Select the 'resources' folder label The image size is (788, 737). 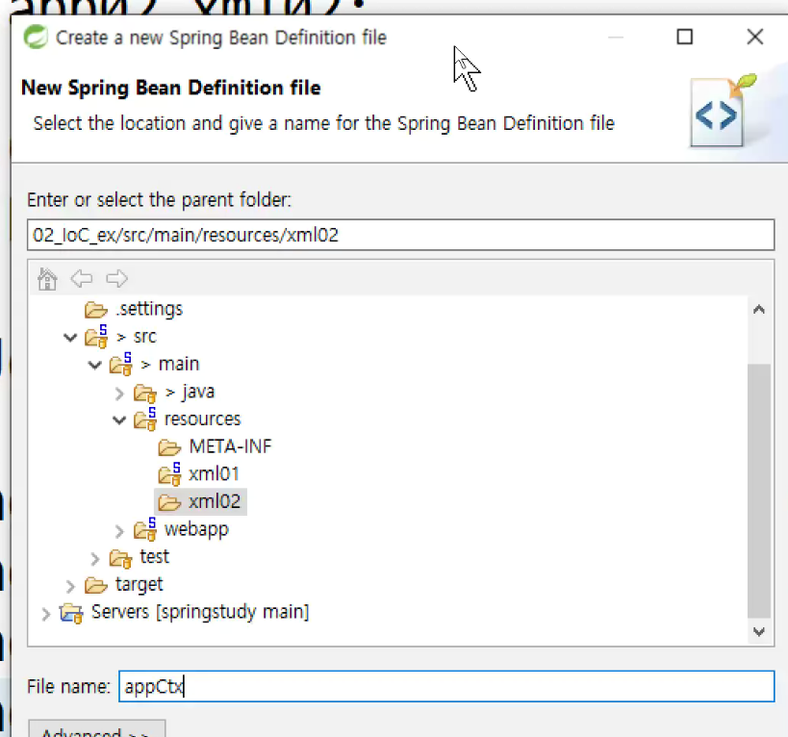202,419
